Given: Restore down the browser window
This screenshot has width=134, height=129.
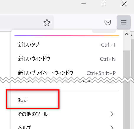Looking at the screenshot, I should (104, 4).
